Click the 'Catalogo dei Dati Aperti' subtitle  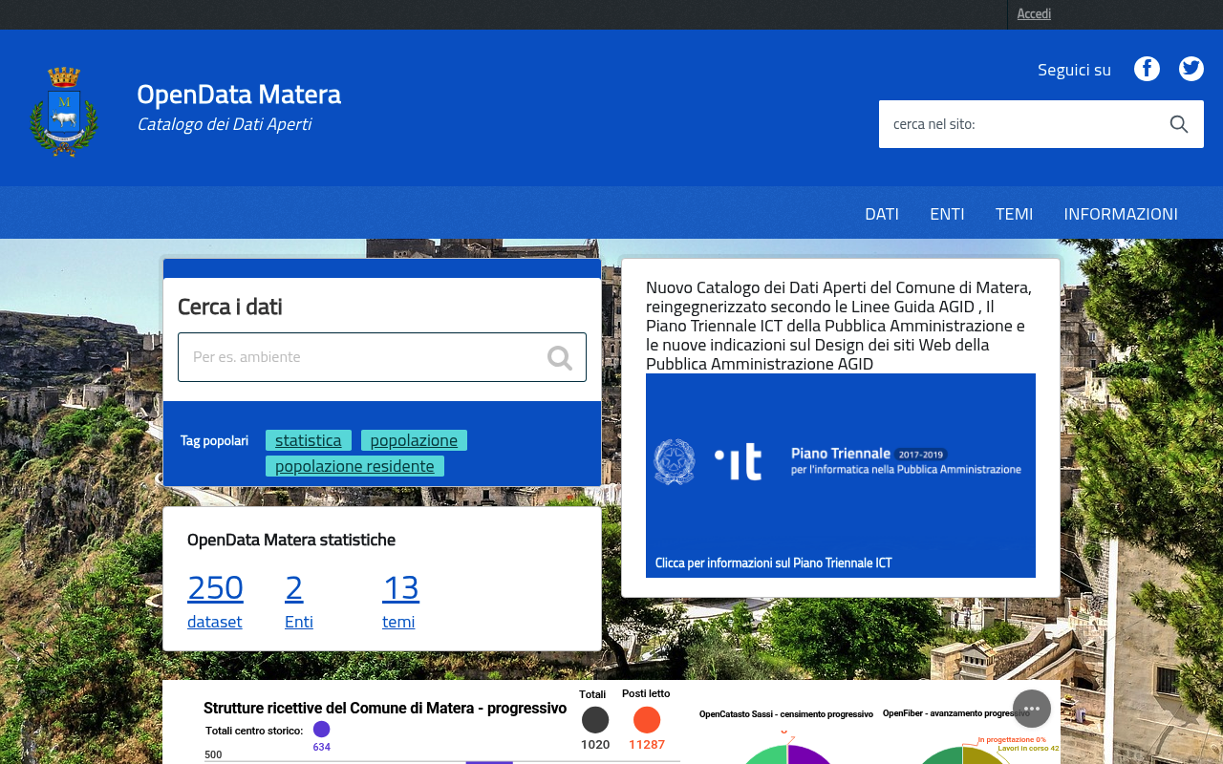coord(224,124)
